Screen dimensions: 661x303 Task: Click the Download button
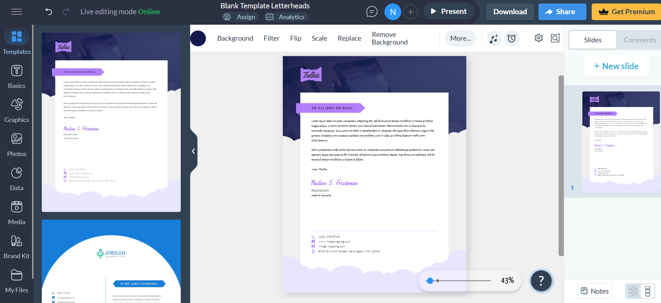(510, 12)
